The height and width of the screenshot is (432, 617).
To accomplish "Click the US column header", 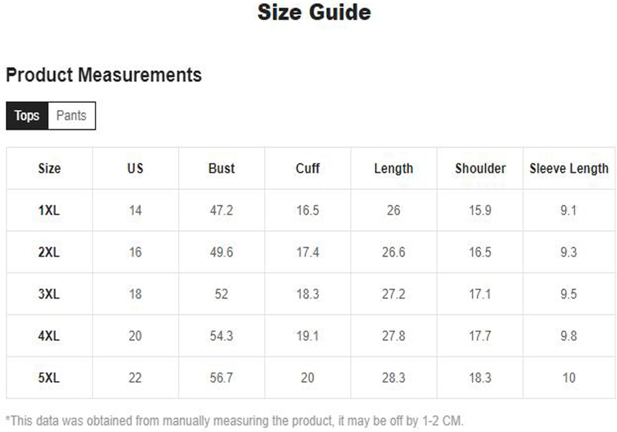I will click(135, 168).
